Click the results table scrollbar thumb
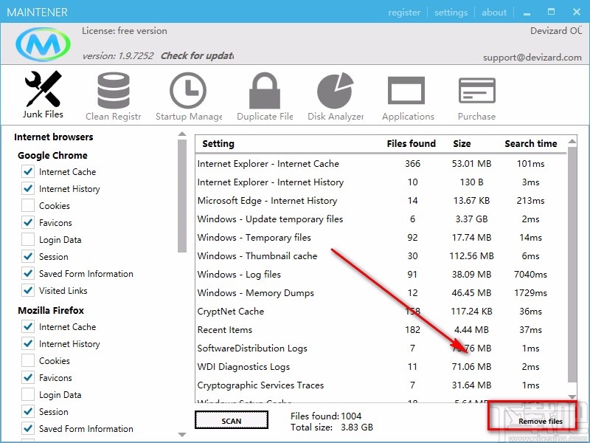 click(572, 265)
